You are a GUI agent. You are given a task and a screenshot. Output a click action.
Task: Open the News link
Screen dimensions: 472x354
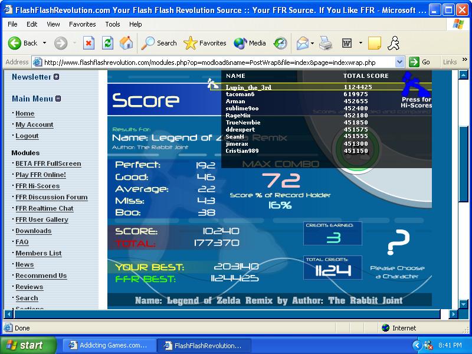[x=24, y=264]
